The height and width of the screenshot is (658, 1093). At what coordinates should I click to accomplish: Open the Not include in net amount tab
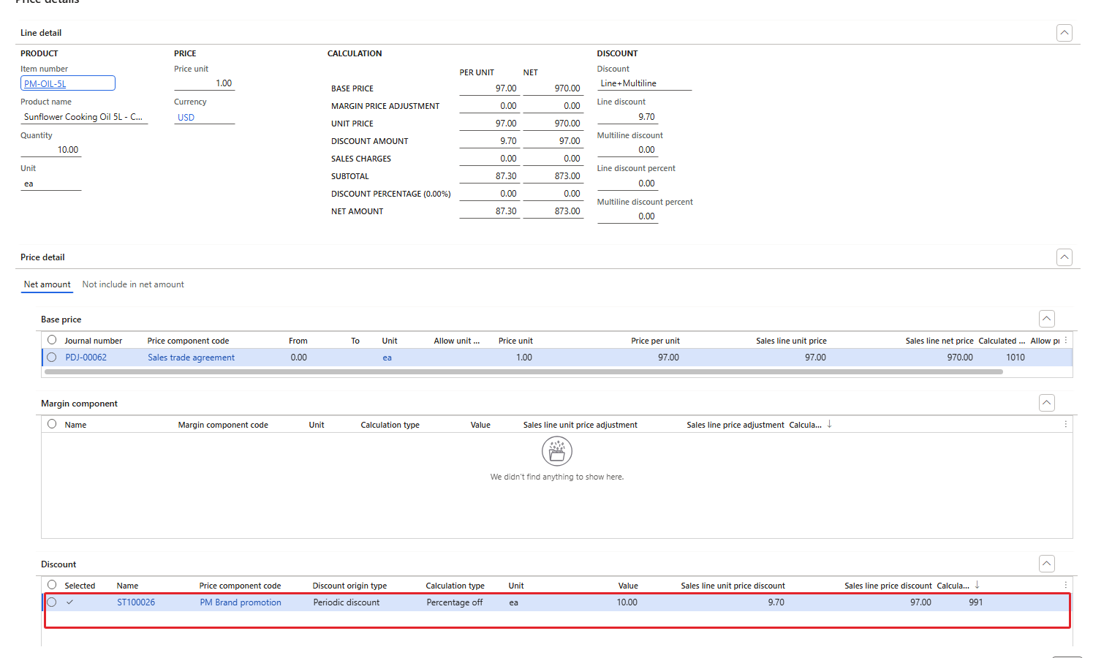click(133, 284)
